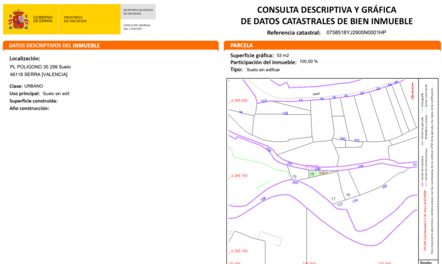Click the Localización label

tap(25, 58)
